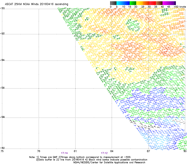The width and height of the screenshot is (187, 164).
Task: Click the -56 latitude axis label
Action: 2,88
